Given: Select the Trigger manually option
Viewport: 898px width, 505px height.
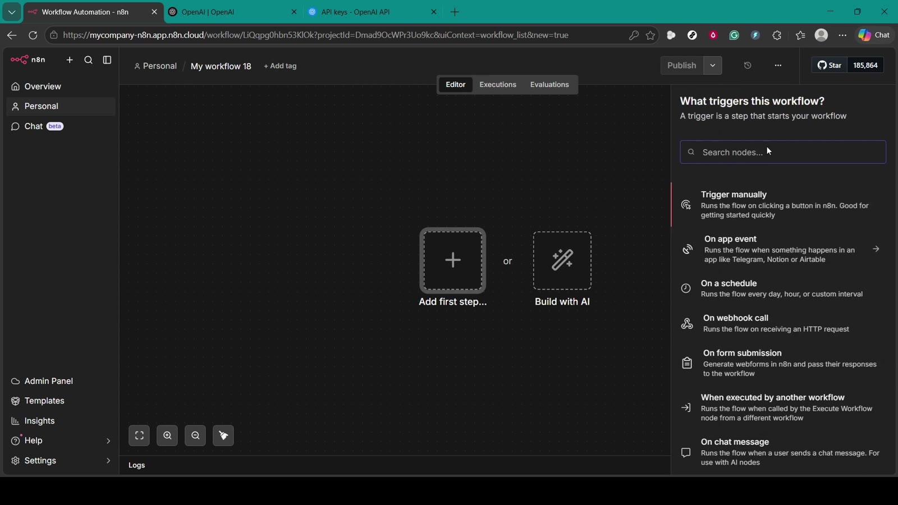Looking at the screenshot, I should coord(783,205).
